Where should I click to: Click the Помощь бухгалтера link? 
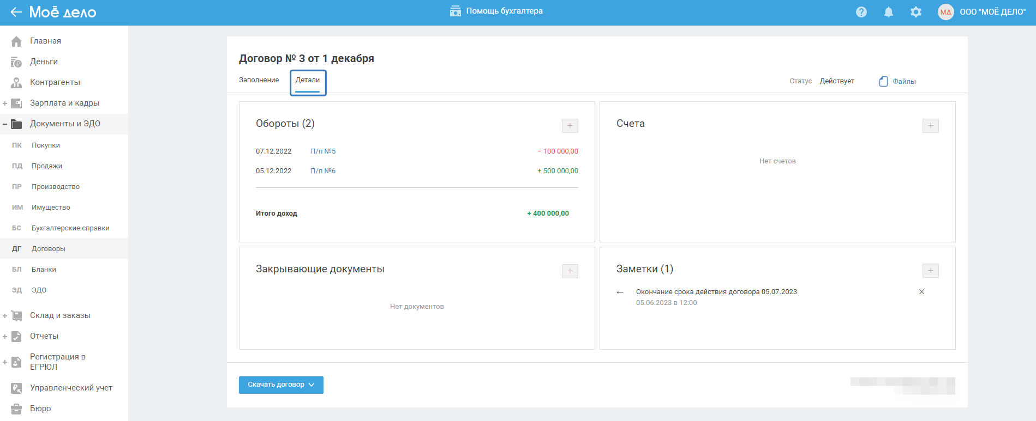point(504,11)
